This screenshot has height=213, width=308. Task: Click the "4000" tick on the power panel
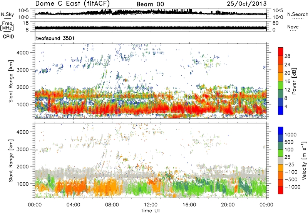23,53
